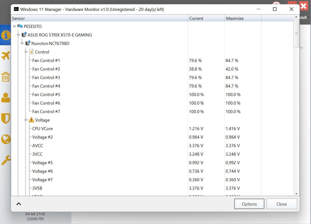Click the Hardware Monitor title bar icon

tap(16, 9)
